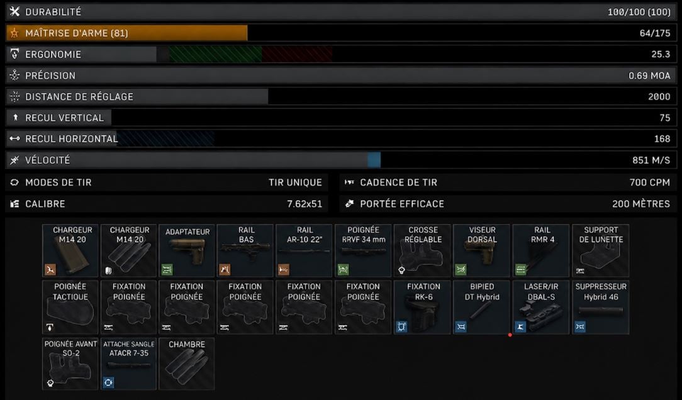Click the RECUL HORIZONTAL label

point(71,139)
